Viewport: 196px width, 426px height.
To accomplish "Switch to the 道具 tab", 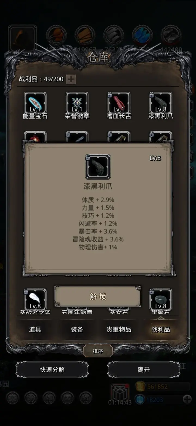I will [35, 329].
